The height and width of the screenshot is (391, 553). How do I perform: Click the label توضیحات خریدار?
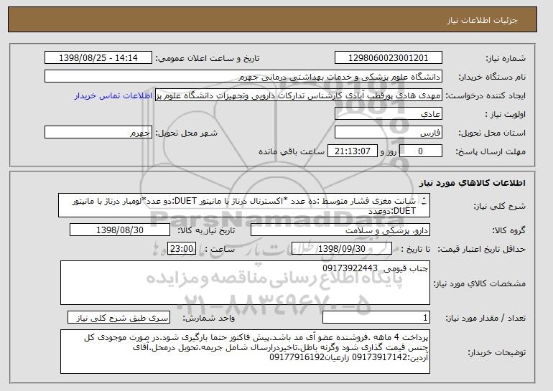[x=496, y=352]
